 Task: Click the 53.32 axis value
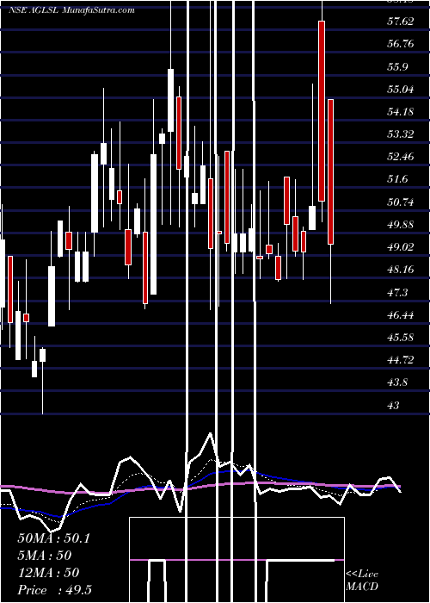pyautogui.click(x=401, y=134)
